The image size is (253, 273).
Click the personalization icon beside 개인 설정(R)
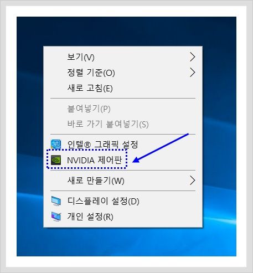point(56,217)
